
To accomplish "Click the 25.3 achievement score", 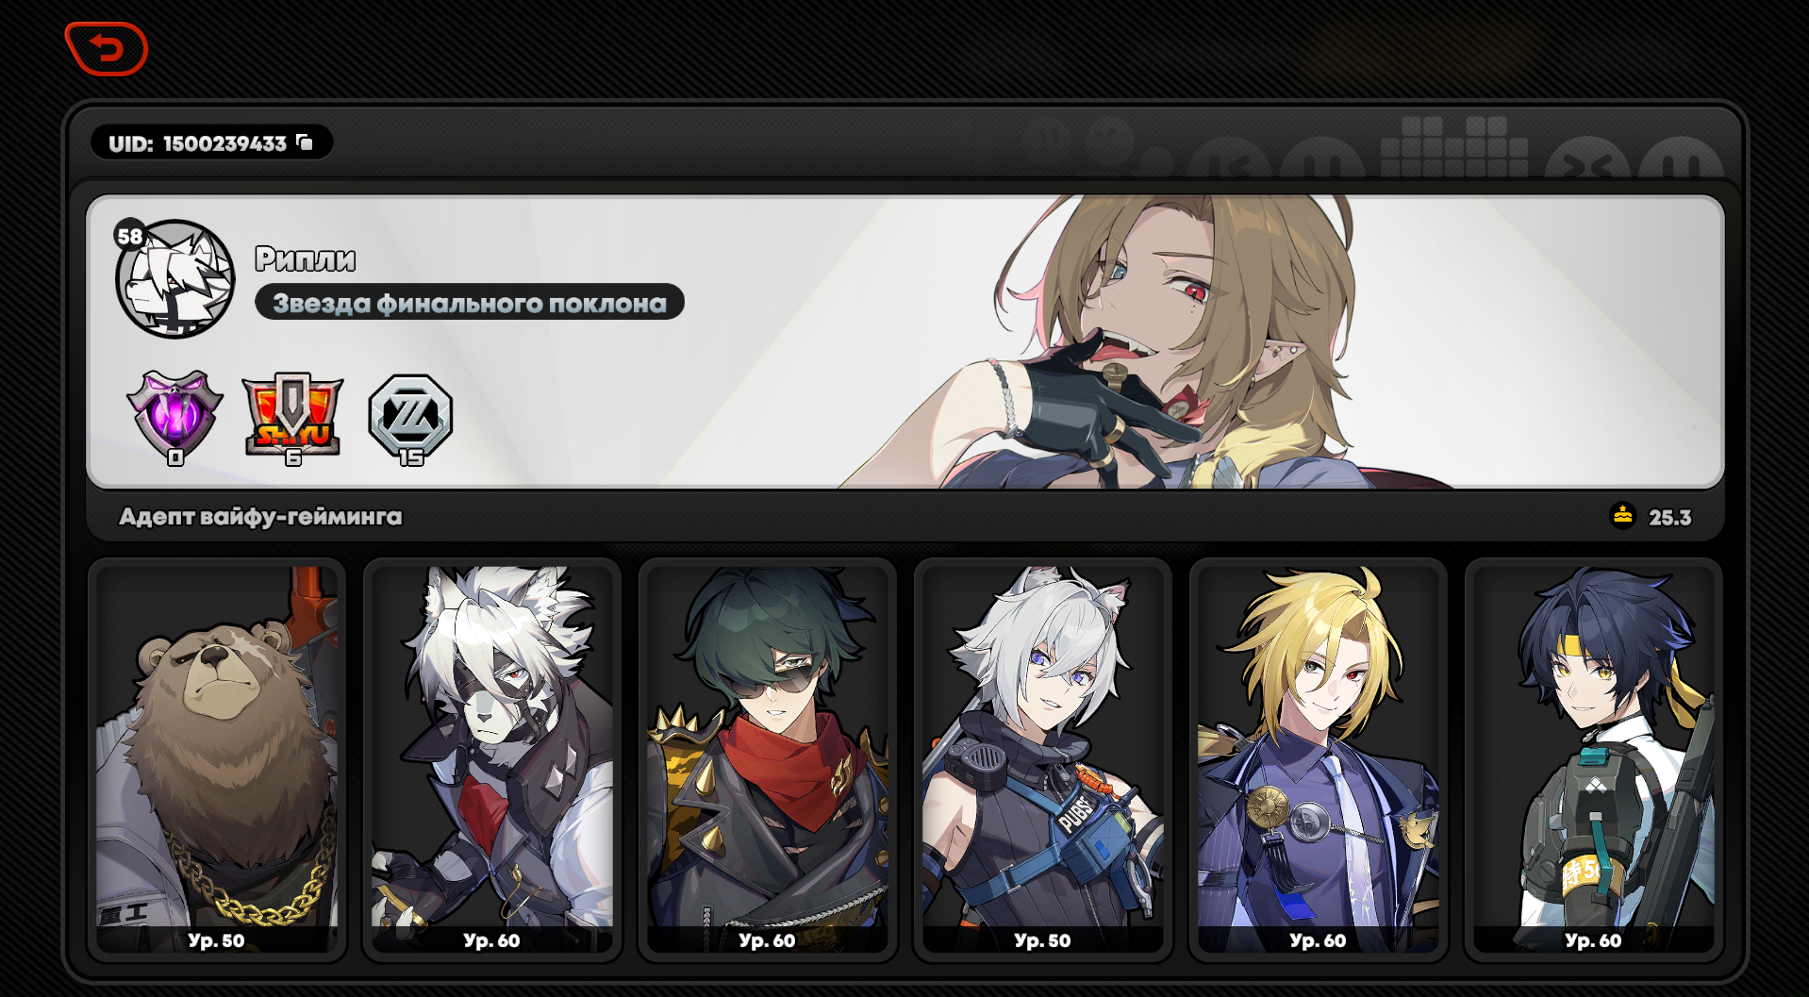I will point(1670,517).
